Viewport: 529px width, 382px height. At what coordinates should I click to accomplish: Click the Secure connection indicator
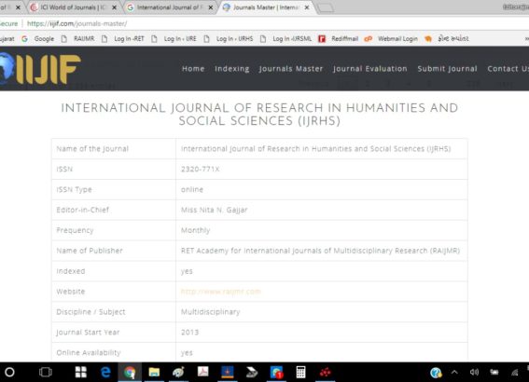pos(8,23)
